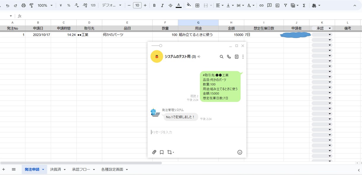Image resolution: width=362 pixels, height=175 pixels.
Task: Open the name box dropdown arrow
Action: 11,16
